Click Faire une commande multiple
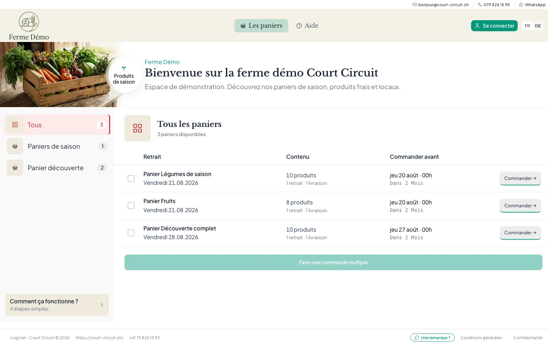Image resolution: width=548 pixels, height=346 pixels. coord(333,262)
